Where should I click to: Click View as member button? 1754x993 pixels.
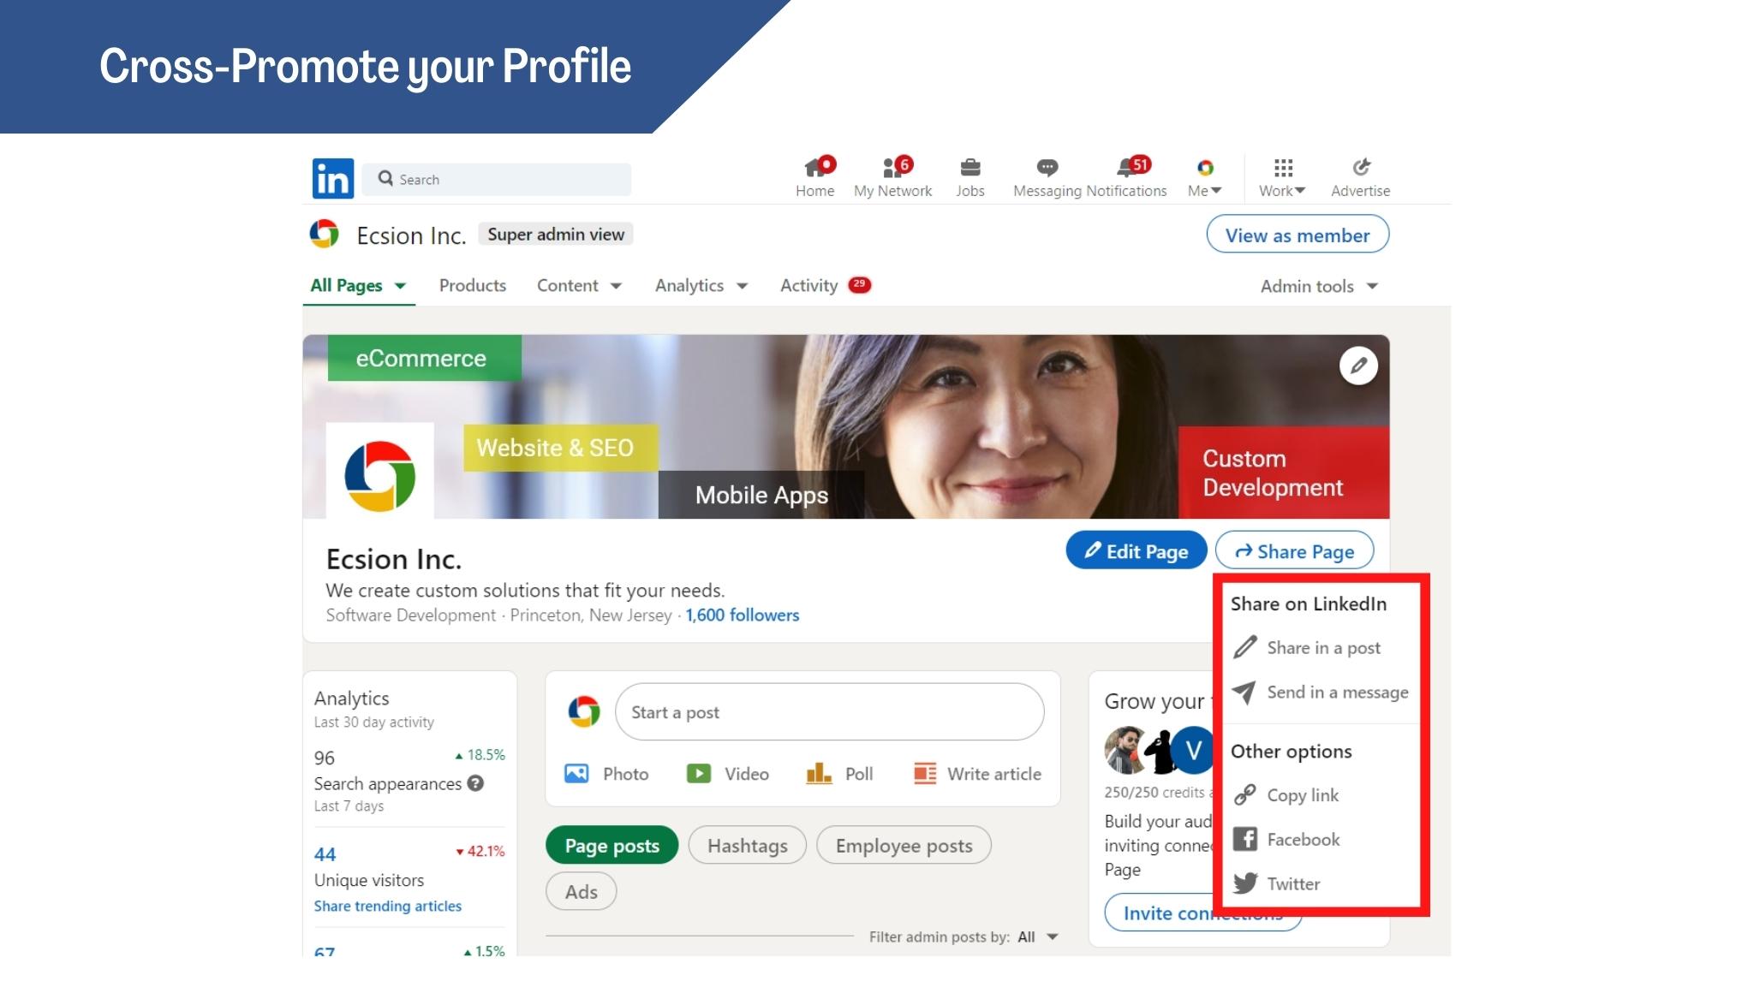[1297, 235]
